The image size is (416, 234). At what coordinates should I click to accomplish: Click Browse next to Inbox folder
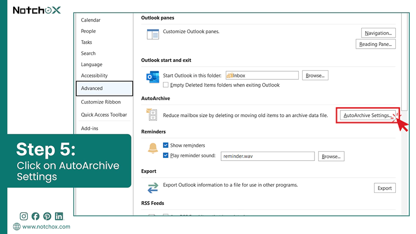pyautogui.click(x=315, y=76)
